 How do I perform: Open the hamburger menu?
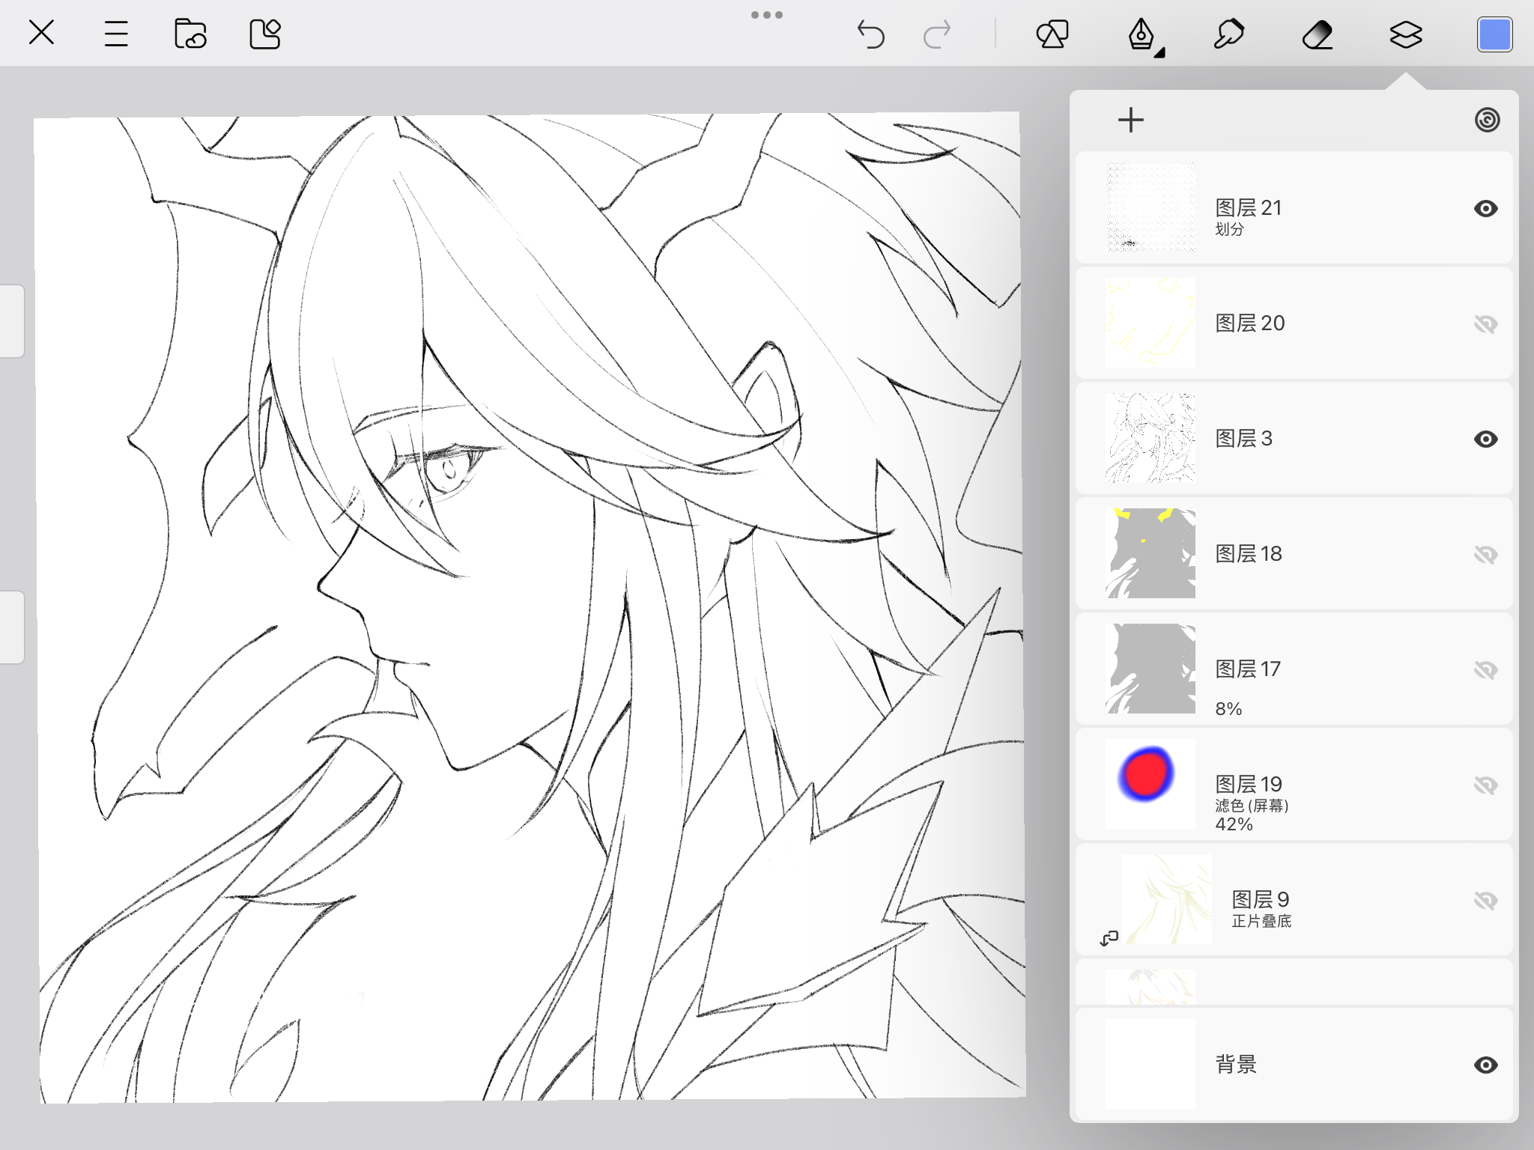pos(116,34)
